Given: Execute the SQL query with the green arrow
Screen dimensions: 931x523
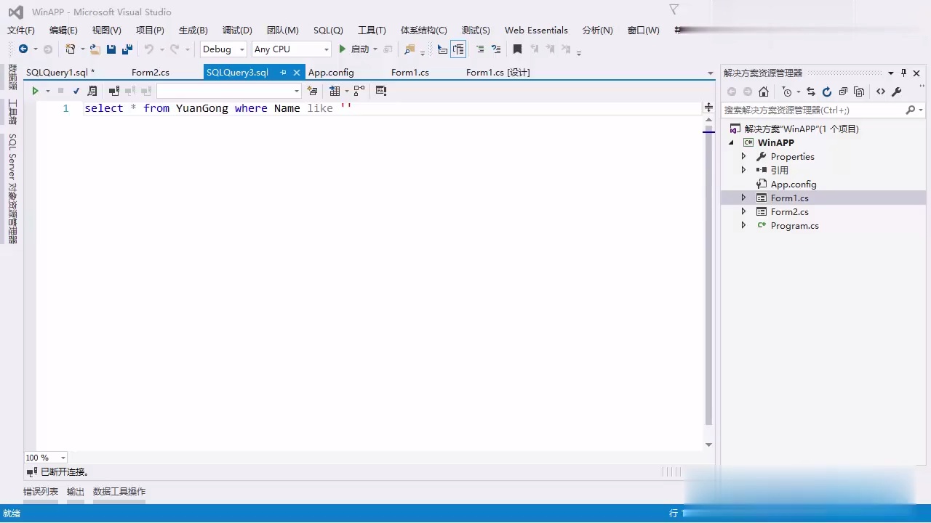Looking at the screenshot, I should coord(35,90).
